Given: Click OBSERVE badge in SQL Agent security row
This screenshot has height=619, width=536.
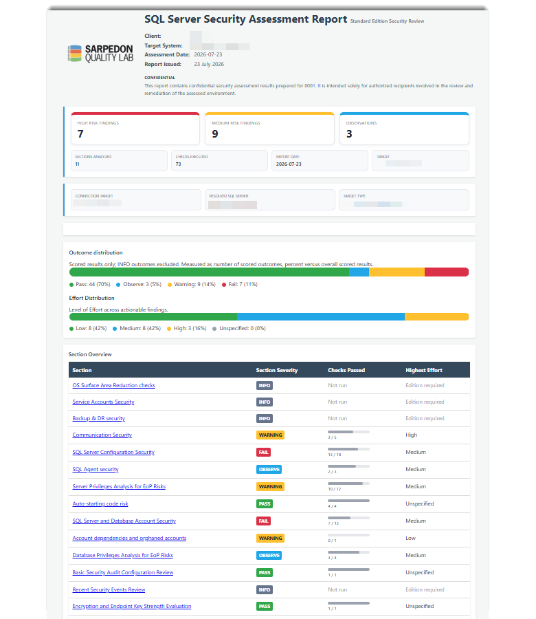Looking at the screenshot, I should pyautogui.click(x=269, y=469).
